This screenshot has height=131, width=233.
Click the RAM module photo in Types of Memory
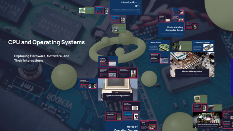tap(164, 48)
